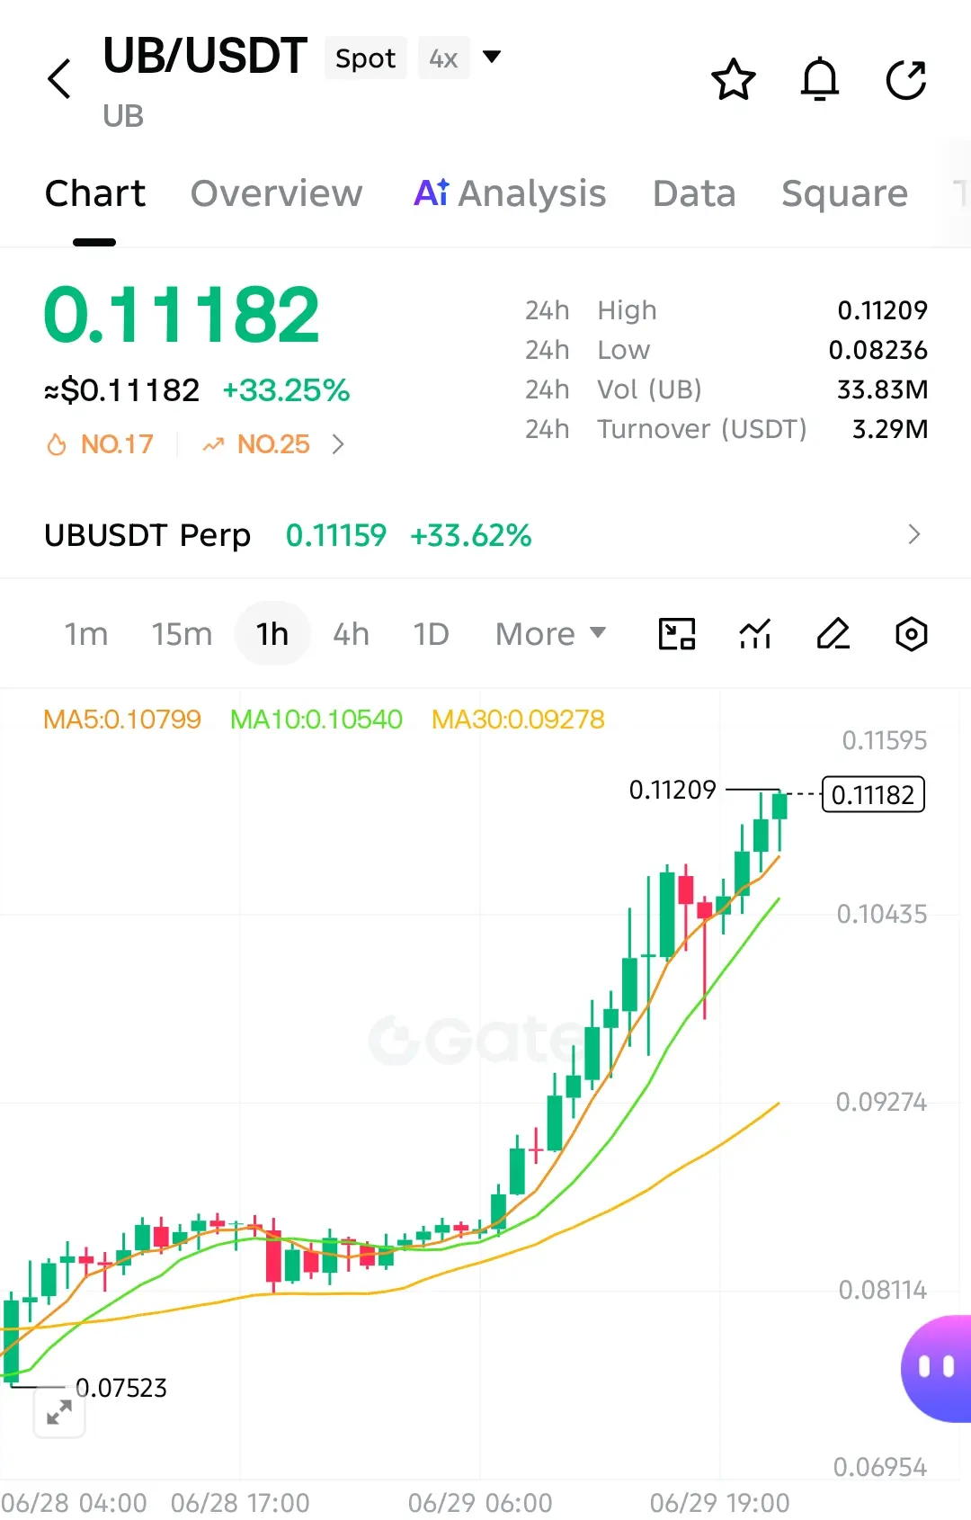Switch to the Chart tab
The width and height of the screenshot is (971, 1520).
[x=95, y=193]
